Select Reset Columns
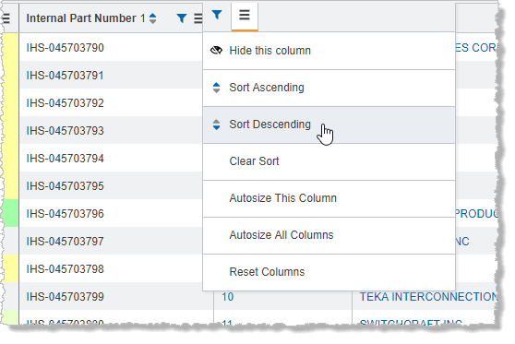515x344 pixels. click(x=329, y=272)
